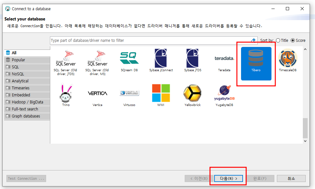Open the Popular category
Screen dimensions: 315x189
27,60
